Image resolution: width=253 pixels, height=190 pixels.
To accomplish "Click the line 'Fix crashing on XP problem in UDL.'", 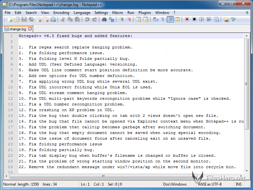I will coord(72,110).
